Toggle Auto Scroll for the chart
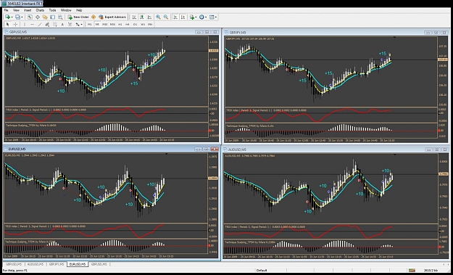453x275 pixels. pos(175,17)
